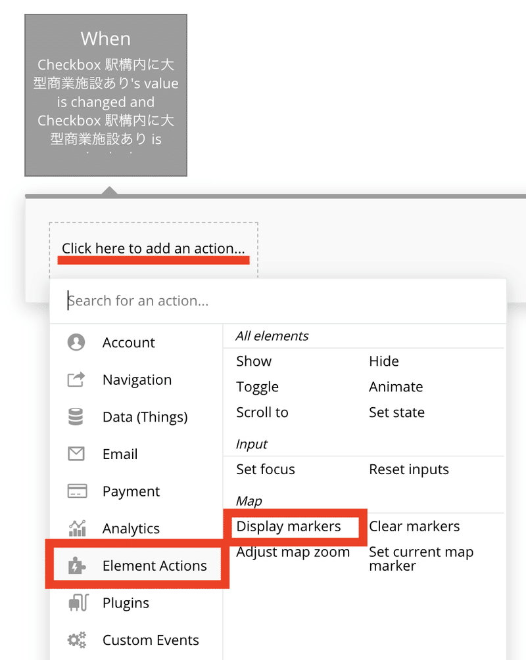The image size is (526, 660).
Task: Click the Analytics chart icon
Action: 77,528
